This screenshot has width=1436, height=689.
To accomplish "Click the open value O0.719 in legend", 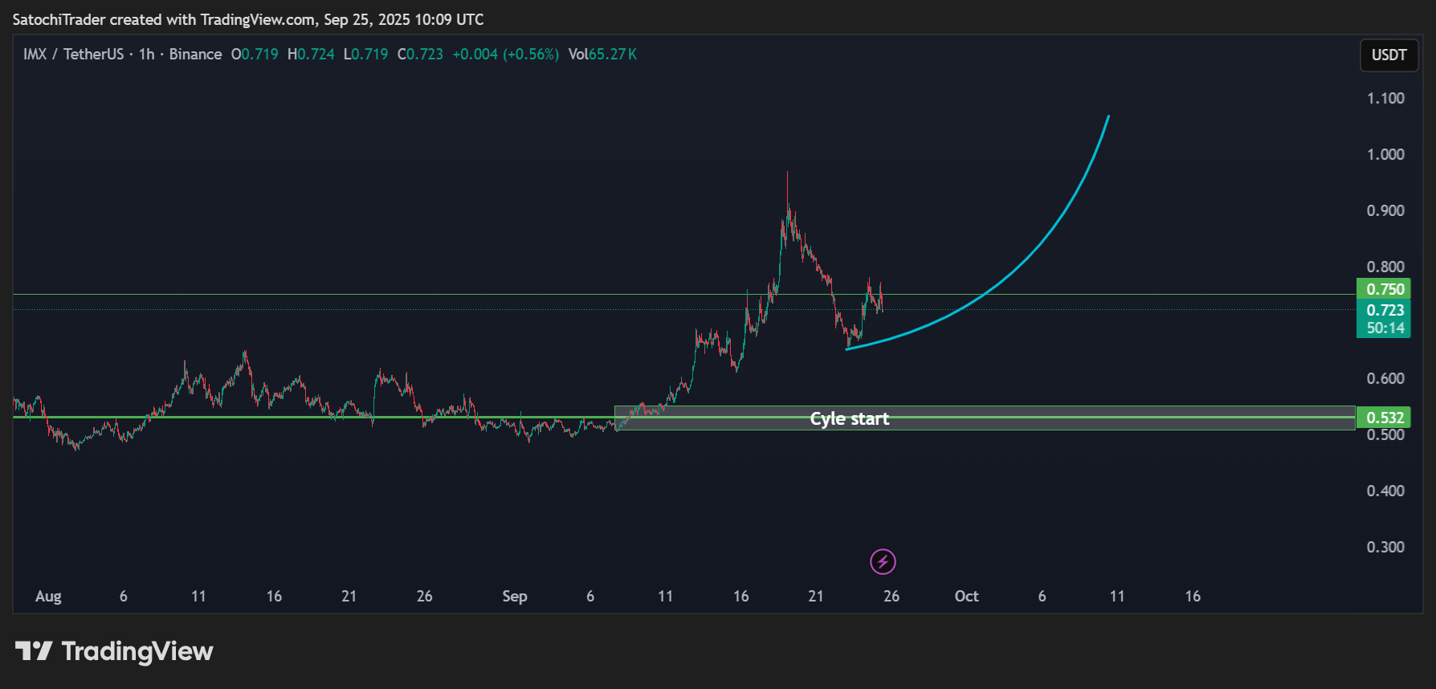I will coord(255,54).
